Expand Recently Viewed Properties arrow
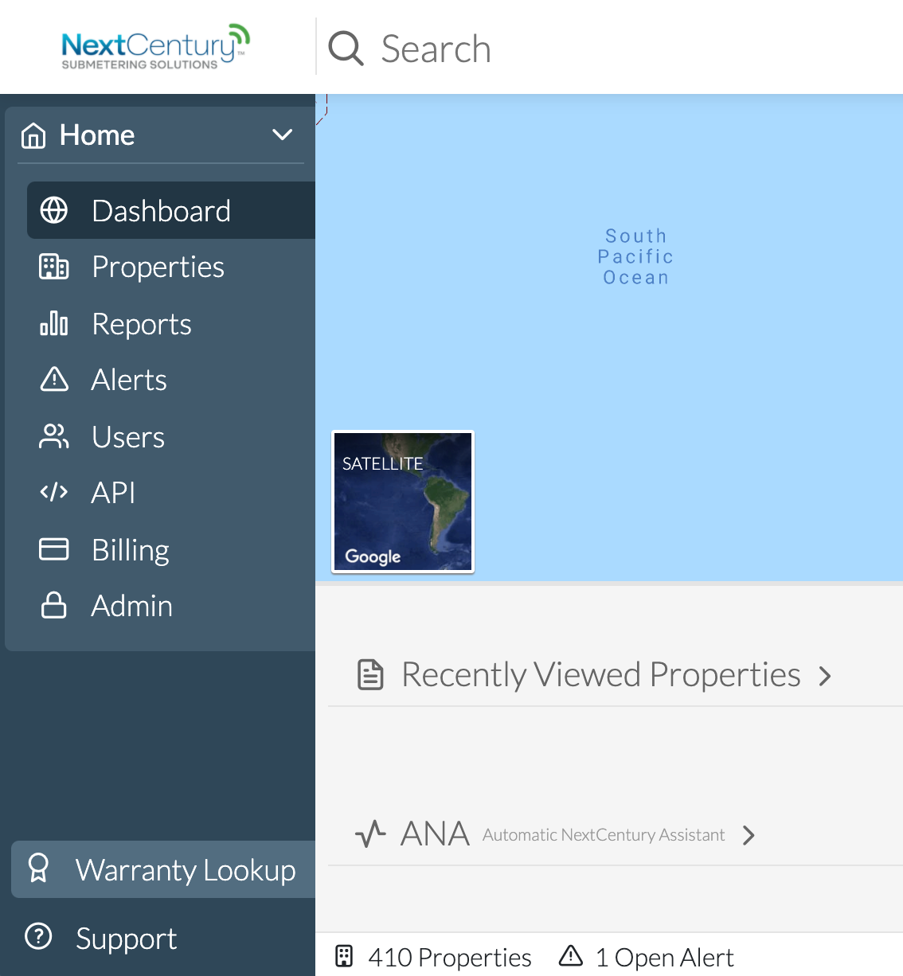 pyautogui.click(x=825, y=676)
